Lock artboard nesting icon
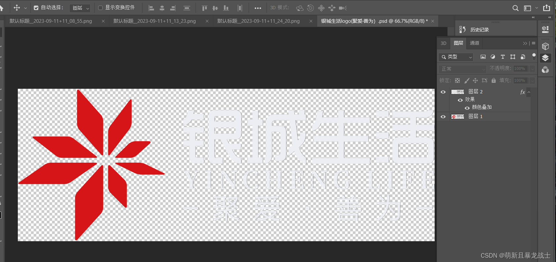The width and height of the screenshot is (556, 262). [x=484, y=81]
